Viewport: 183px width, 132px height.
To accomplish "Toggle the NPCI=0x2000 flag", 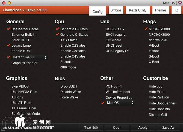I will tap(146, 29).
